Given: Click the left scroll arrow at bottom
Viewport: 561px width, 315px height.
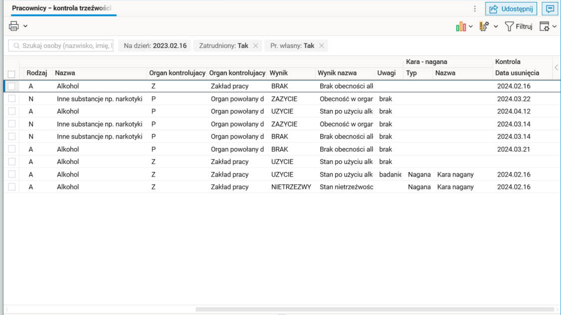Looking at the screenshot, I should (7, 309).
